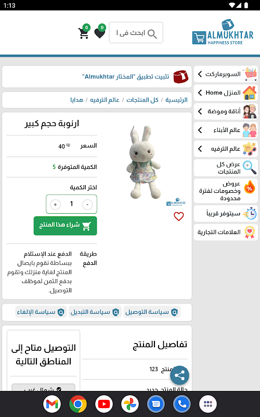Viewport: 260px width, 417px height.
Task: Decrease quantity with the minus button
Action: click(x=87, y=204)
